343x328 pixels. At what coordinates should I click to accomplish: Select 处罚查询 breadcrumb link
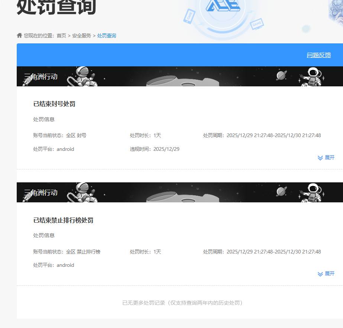click(107, 36)
